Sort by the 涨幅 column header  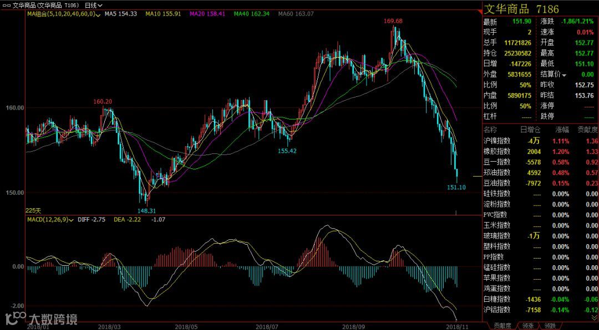pyautogui.click(x=562, y=130)
